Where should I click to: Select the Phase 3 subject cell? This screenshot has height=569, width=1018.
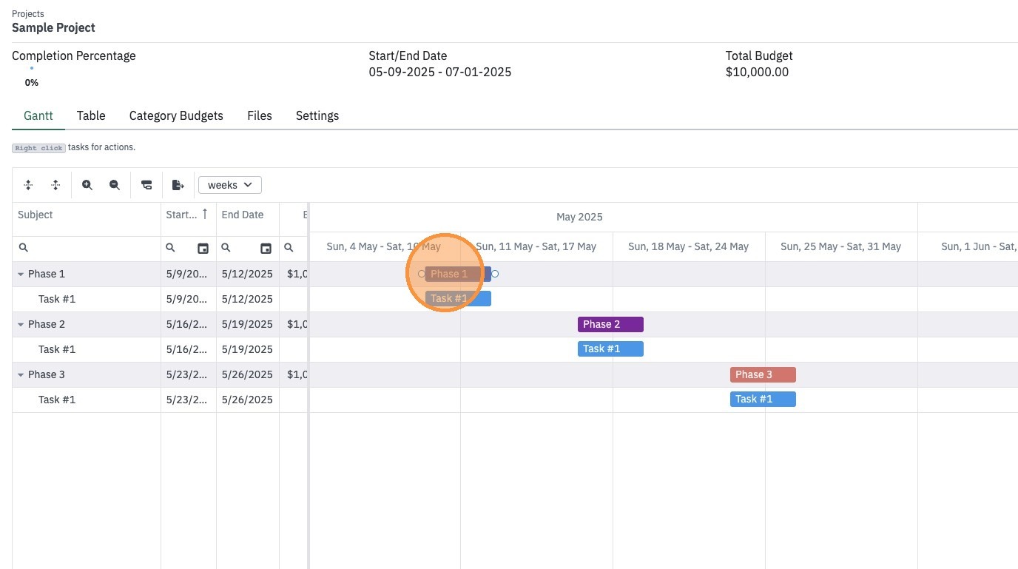coord(87,374)
